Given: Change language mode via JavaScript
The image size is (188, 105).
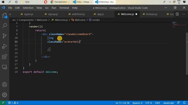Looking at the screenshot, I should (168, 103).
